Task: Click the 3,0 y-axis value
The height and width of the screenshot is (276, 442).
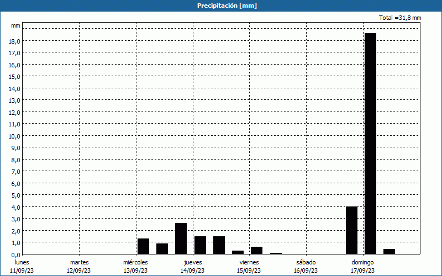Action: click(x=15, y=219)
